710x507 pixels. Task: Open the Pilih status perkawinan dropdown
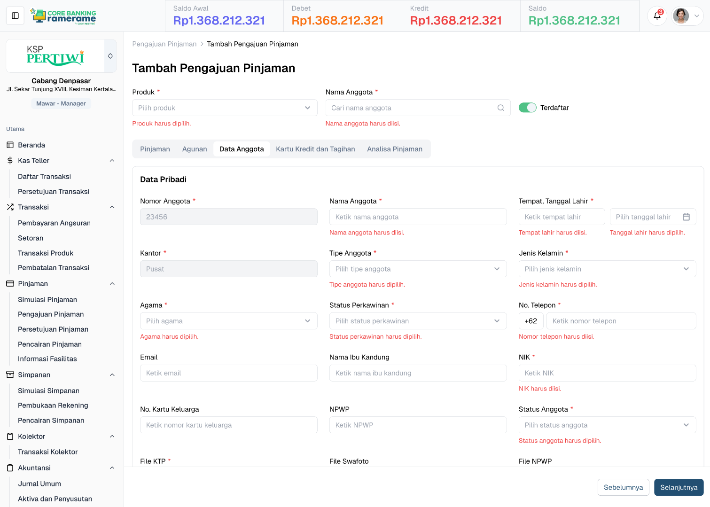[x=417, y=321]
